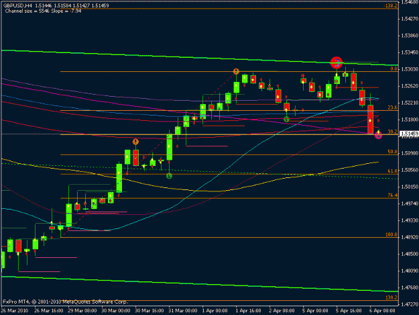This screenshot has width=419, height=315.
Task: Click the 1.51800 price axis value
Action: coord(410,120)
